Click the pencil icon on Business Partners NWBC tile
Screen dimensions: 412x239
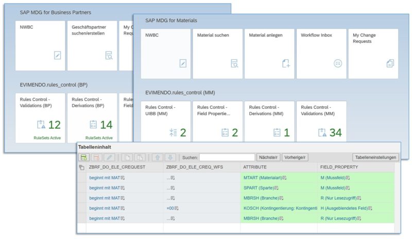point(57,55)
